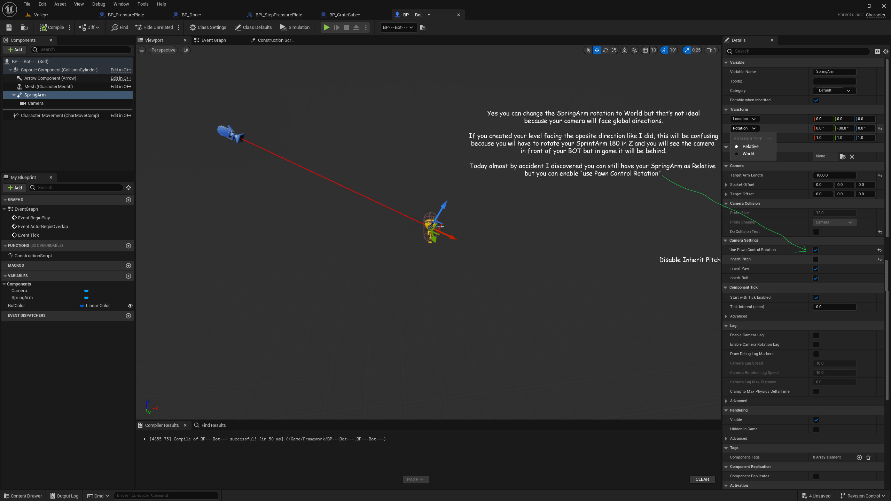Toggle BotColor variable visibility eye
The height and width of the screenshot is (501, 891).
click(x=130, y=306)
